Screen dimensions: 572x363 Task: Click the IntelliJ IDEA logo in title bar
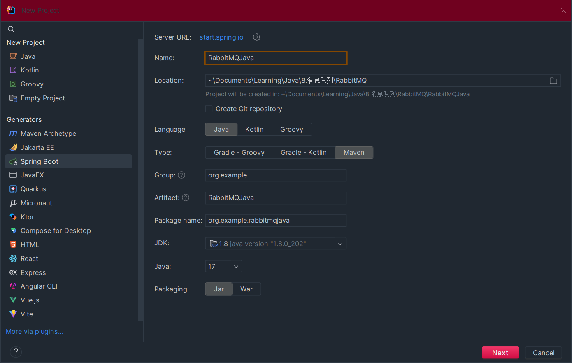point(11,10)
